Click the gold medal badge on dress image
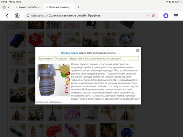This screenshot has width=183, height=137. click(65, 69)
